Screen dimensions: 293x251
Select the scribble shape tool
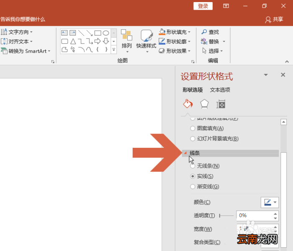pos(73,49)
